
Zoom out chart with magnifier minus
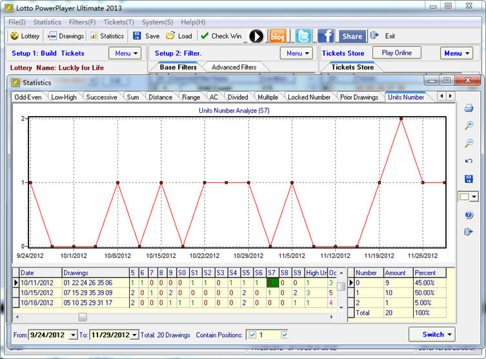(469, 143)
